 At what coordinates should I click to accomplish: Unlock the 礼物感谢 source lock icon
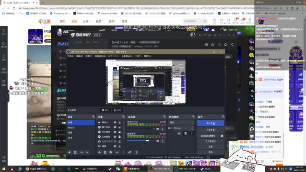point(119,137)
